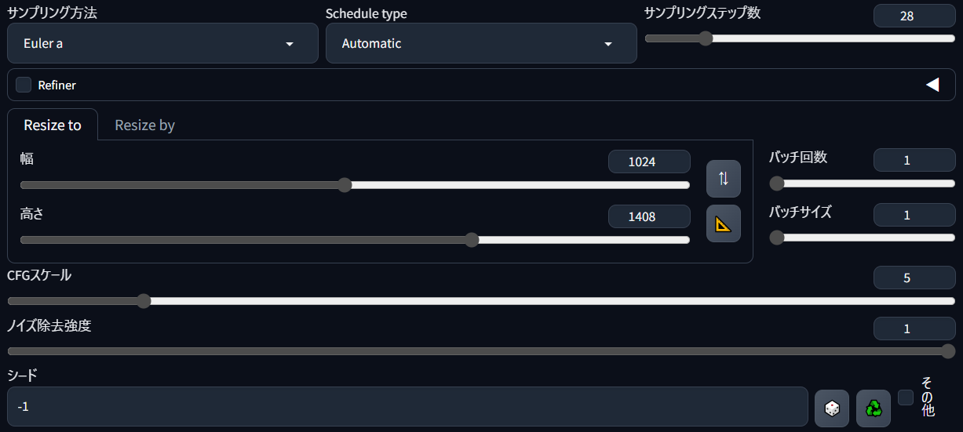Click the green recycle reuse-seed icon
Image resolution: width=963 pixels, height=432 pixels.
coord(874,408)
